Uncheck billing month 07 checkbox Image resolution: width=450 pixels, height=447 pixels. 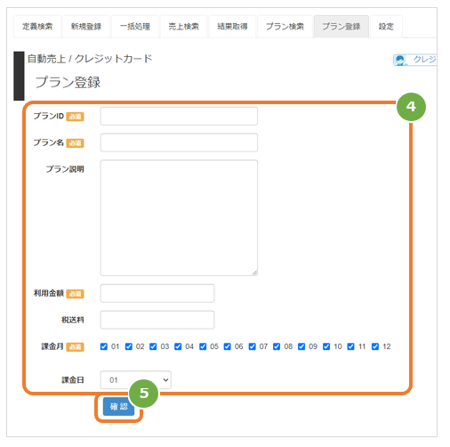coord(252,346)
